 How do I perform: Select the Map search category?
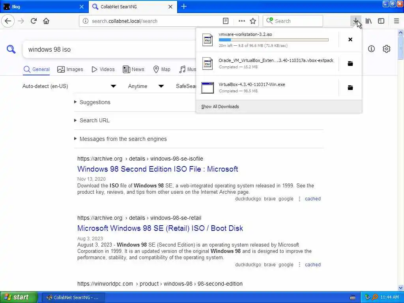pyautogui.click(x=162, y=69)
